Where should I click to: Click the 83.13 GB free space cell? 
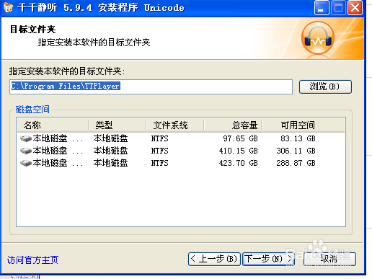coord(298,138)
